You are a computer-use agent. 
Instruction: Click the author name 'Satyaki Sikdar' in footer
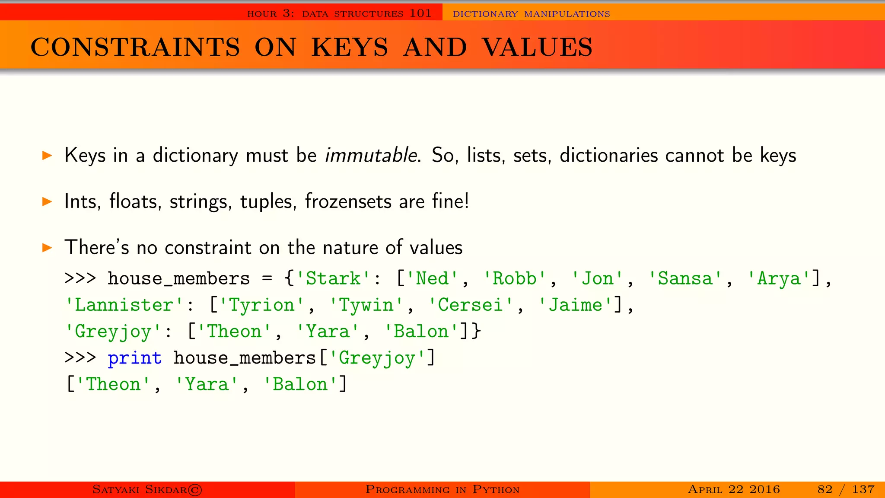140,489
